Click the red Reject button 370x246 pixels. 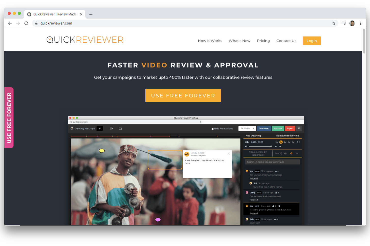(x=290, y=128)
